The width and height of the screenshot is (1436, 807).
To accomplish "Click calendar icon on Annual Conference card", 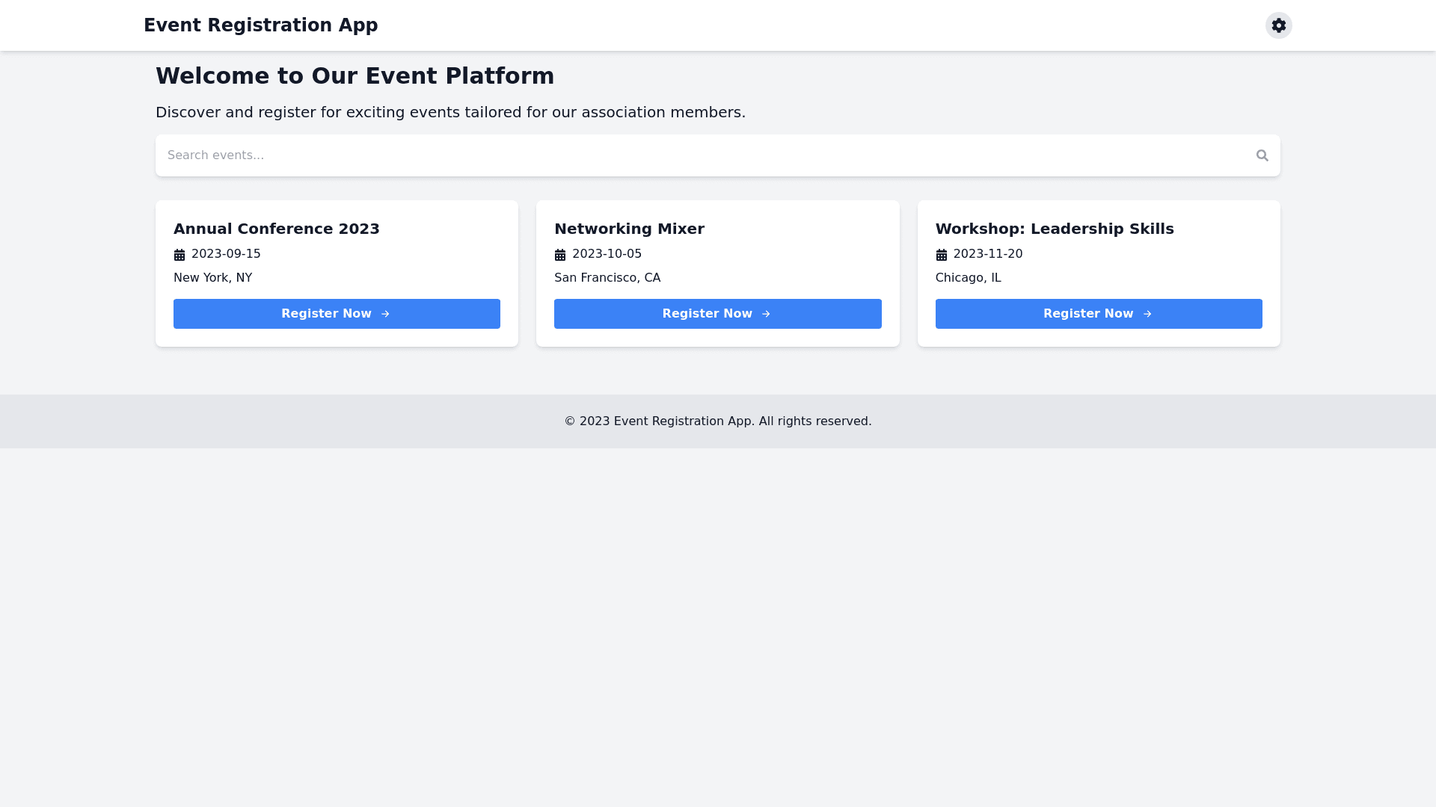I will pos(179,255).
